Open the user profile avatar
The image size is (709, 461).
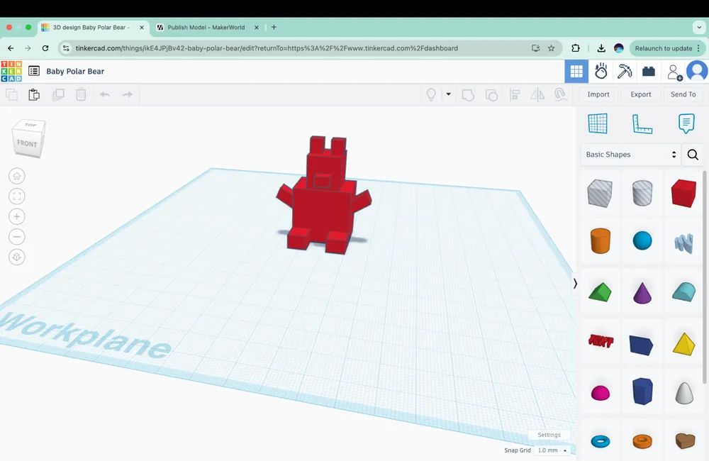[x=697, y=71]
